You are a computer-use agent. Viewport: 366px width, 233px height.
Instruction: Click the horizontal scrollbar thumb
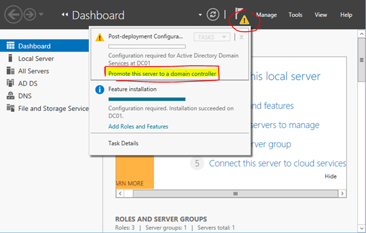(x=236, y=193)
